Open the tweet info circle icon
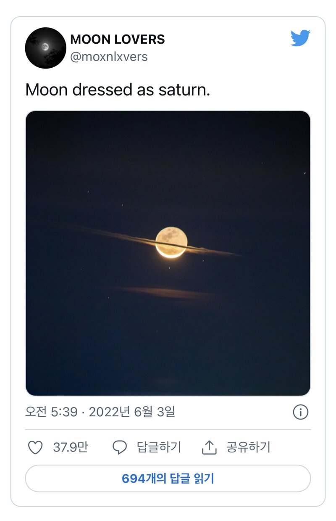336x521 pixels. 300,412
